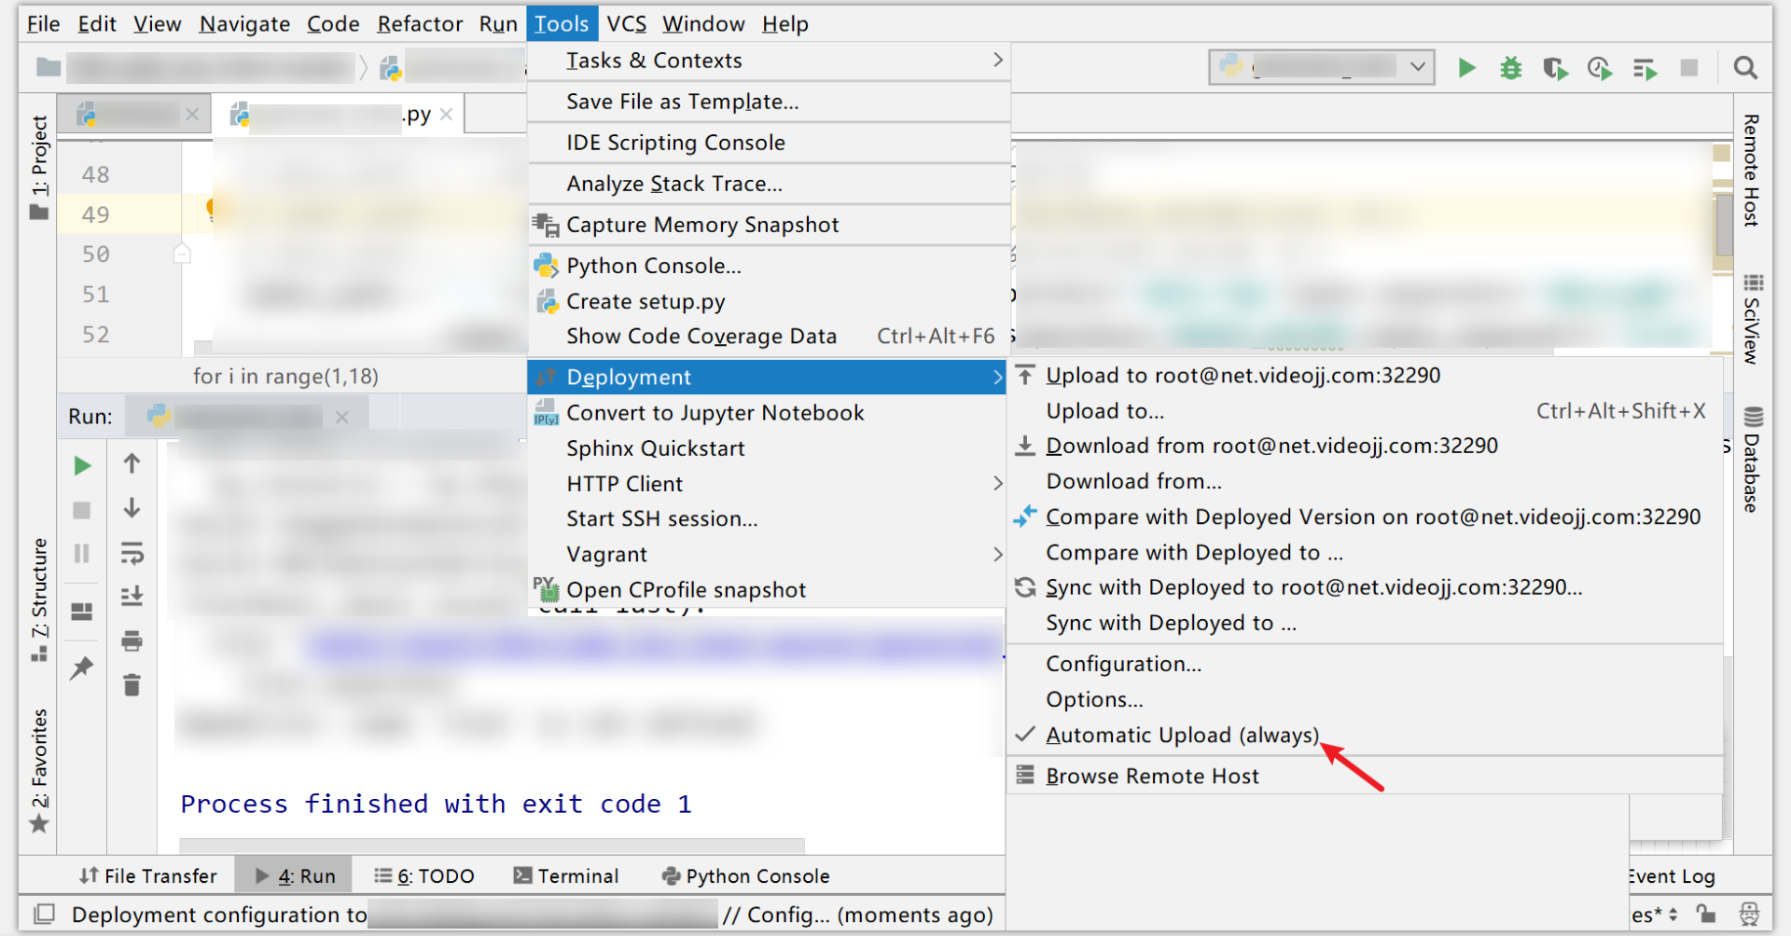Switch to the Terminal tab
Image resolution: width=1791 pixels, height=936 pixels.
[567, 875]
